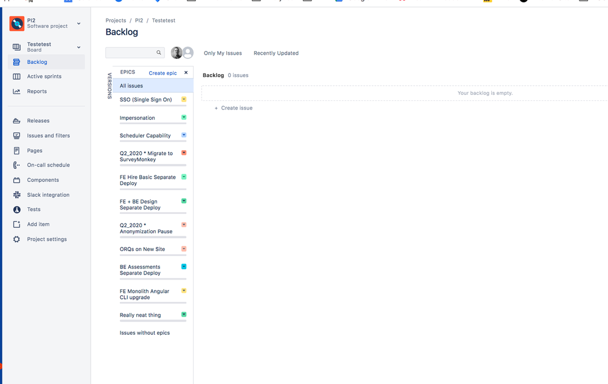Open the PI2 project dropdown chevron
Image resolution: width=608 pixels, height=384 pixels.
79,24
